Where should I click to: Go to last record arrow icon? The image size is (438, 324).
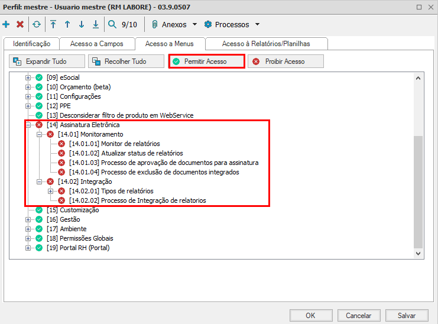point(96,24)
